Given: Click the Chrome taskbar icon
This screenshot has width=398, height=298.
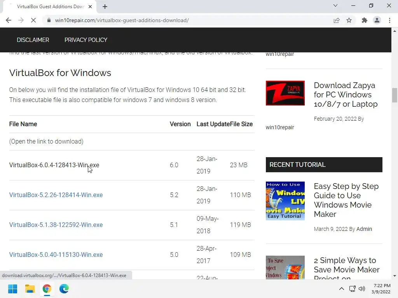Looking at the screenshot, I should (x=47, y=289).
